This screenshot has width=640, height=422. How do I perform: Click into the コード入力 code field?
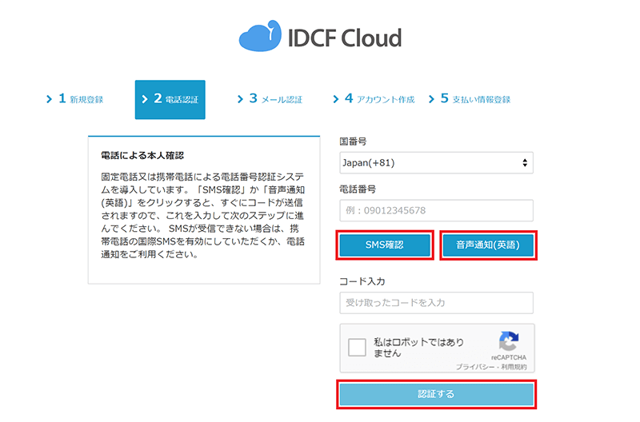(x=436, y=303)
